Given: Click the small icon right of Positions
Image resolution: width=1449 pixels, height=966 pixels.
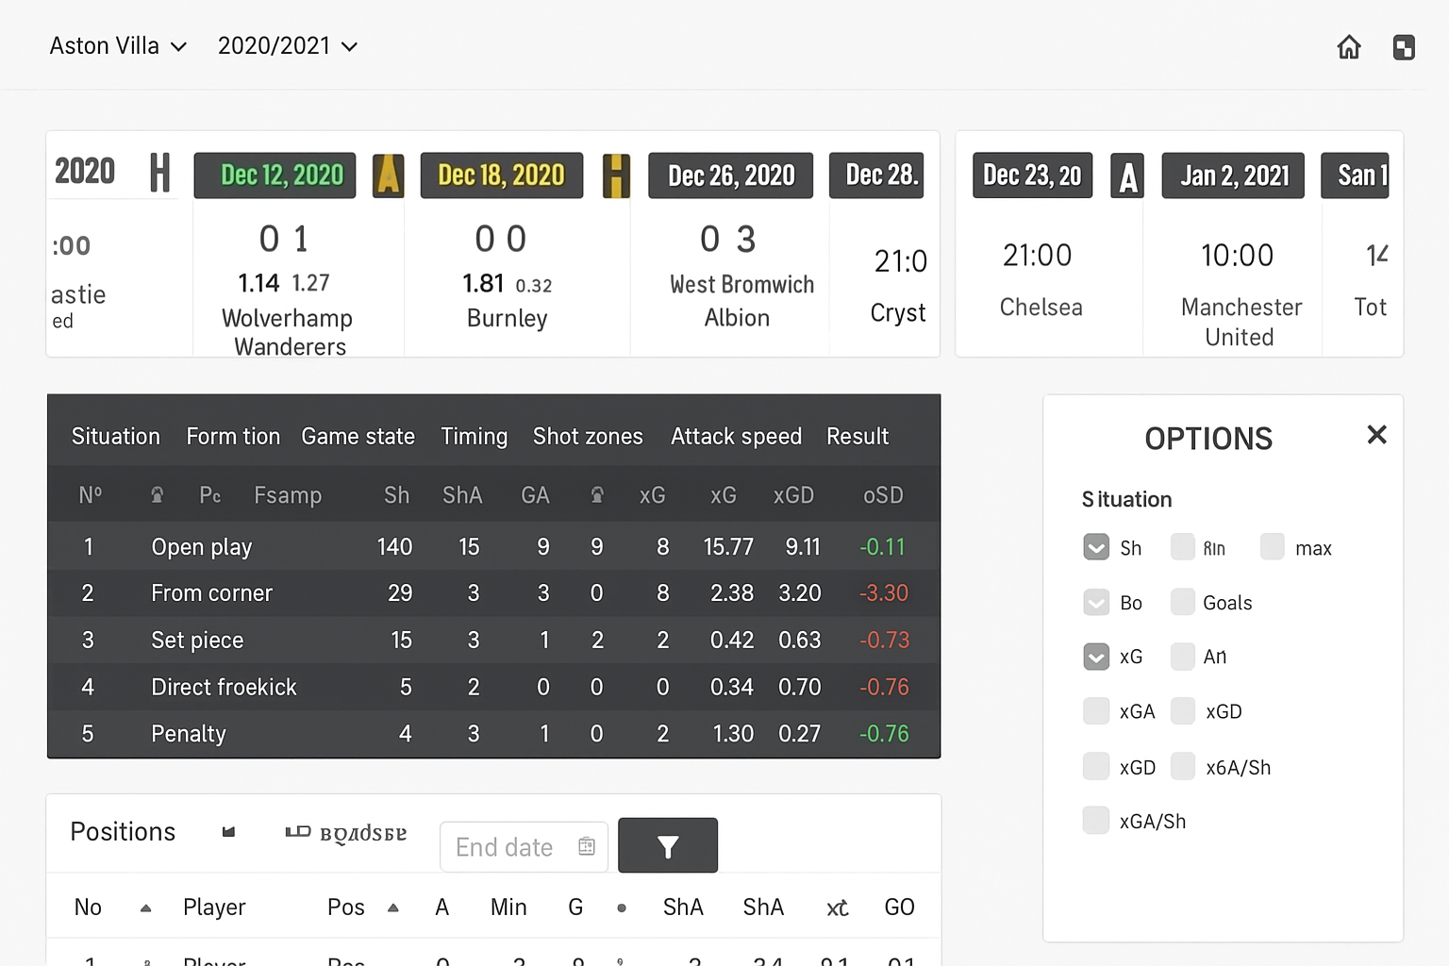Looking at the screenshot, I should coord(228,832).
